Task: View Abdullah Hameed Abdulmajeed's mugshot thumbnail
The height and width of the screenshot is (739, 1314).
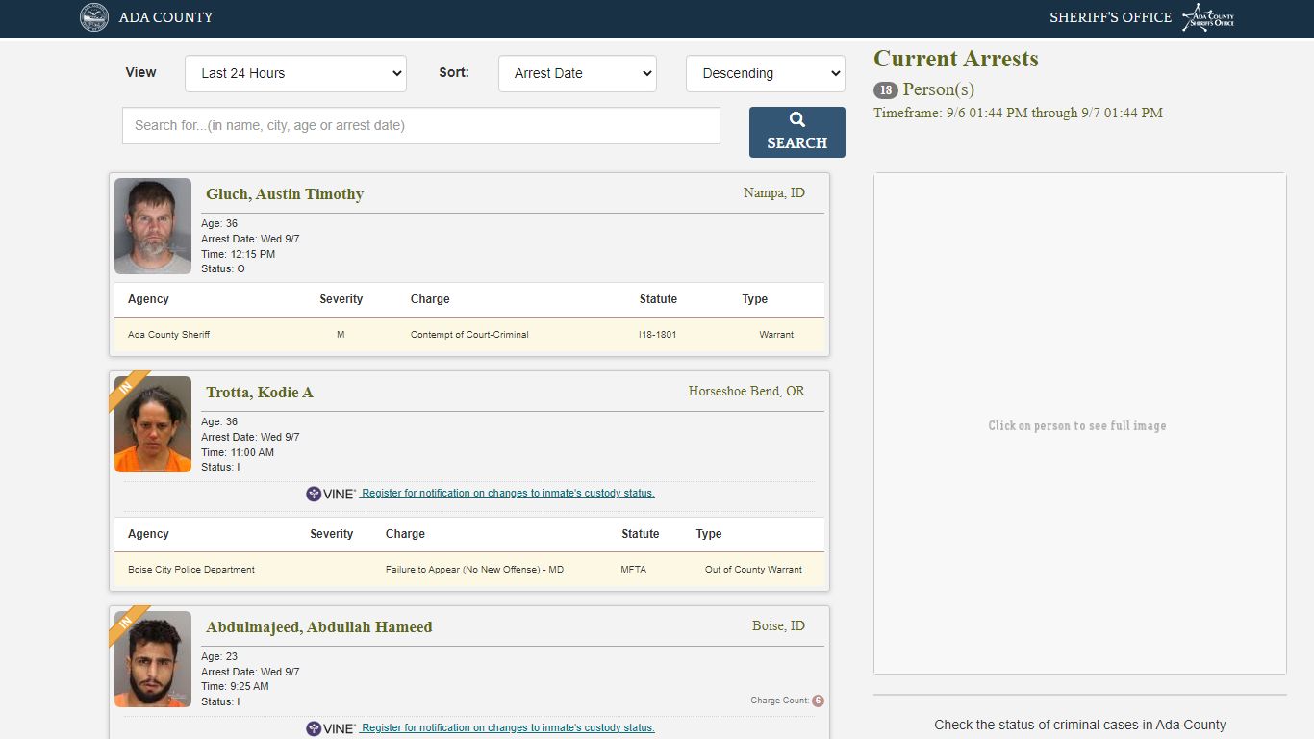Action: click(x=153, y=659)
